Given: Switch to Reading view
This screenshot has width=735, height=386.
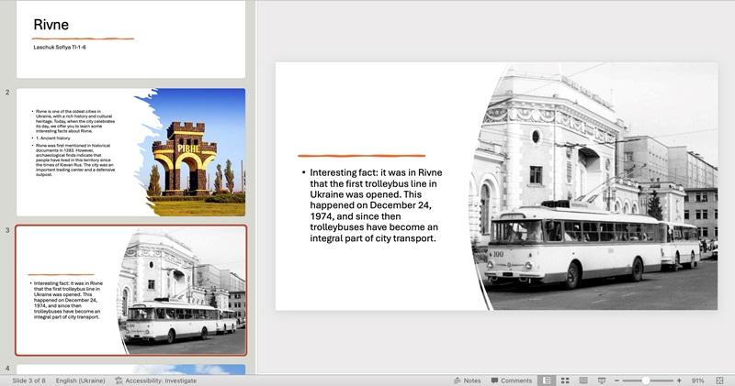Looking at the screenshot, I should tap(582, 380).
